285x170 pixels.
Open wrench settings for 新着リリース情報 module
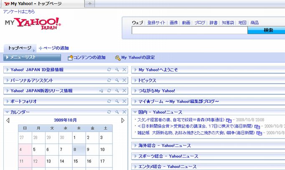117,91
